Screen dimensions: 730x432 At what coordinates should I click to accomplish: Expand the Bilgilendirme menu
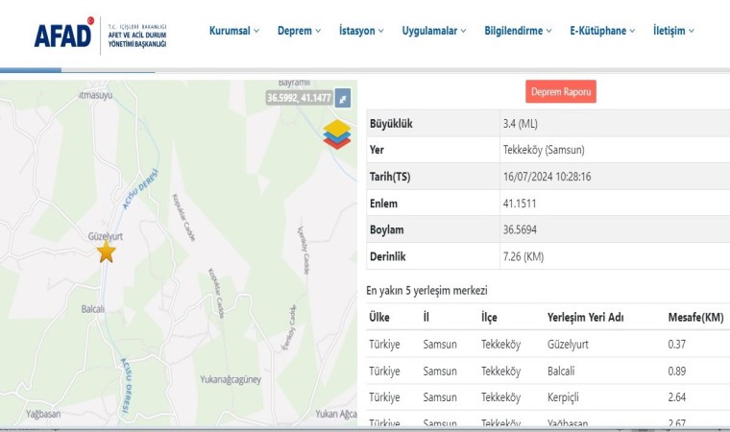tap(519, 31)
